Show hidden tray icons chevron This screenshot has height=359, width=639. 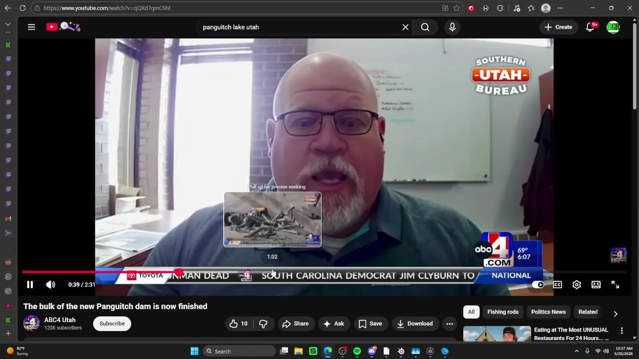click(577, 351)
